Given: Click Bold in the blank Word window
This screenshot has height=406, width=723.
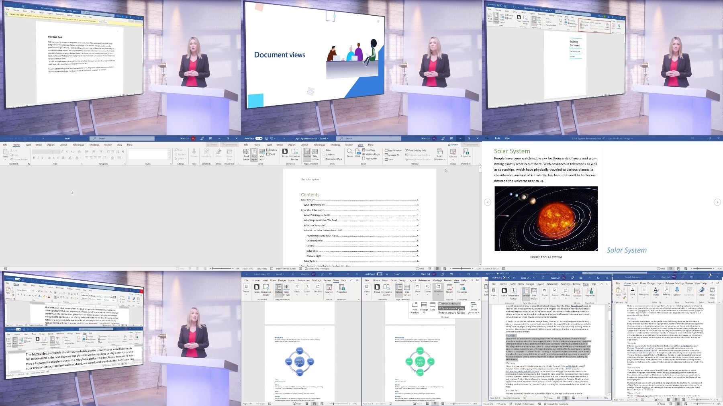Looking at the screenshot, I should click(x=34, y=158).
